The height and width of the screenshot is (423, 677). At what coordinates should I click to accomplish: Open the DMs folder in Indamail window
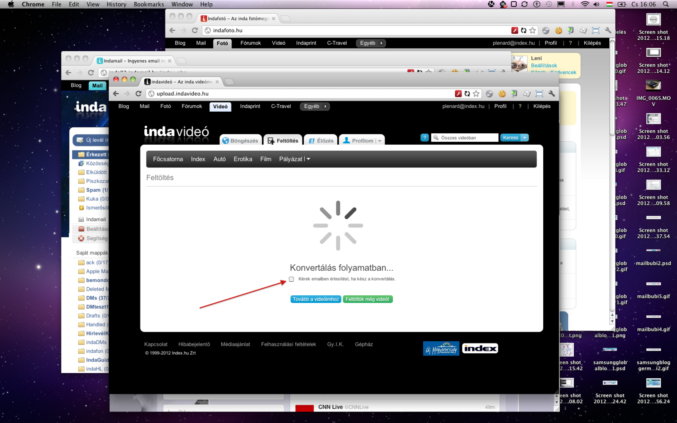point(94,298)
